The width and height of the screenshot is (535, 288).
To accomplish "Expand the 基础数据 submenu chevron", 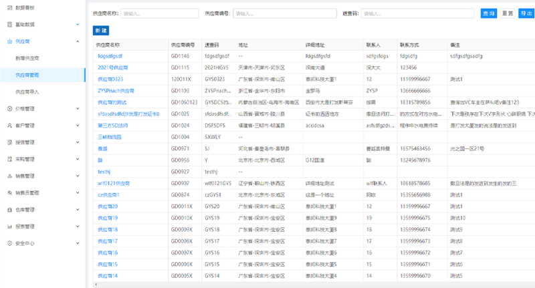I will pos(78,24).
